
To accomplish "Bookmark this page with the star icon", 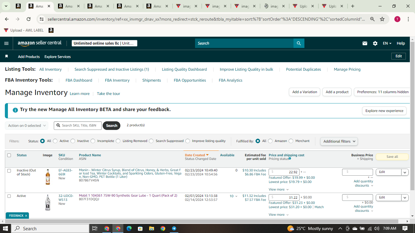I will 382,19.
